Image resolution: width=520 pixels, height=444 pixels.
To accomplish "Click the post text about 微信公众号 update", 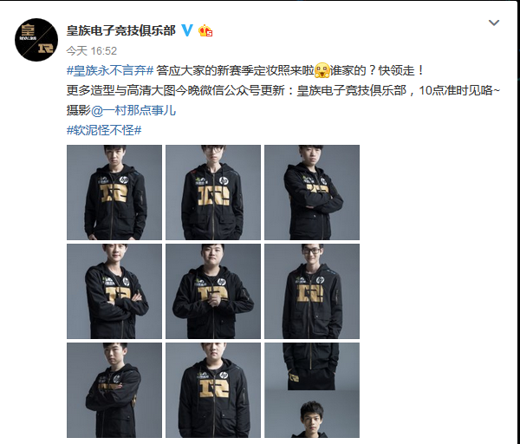I will coord(283,90).
